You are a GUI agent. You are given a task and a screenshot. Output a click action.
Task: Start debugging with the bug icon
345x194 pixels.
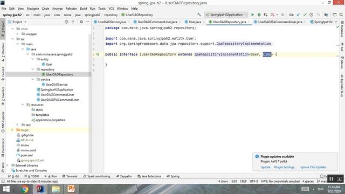click(259, 15)
